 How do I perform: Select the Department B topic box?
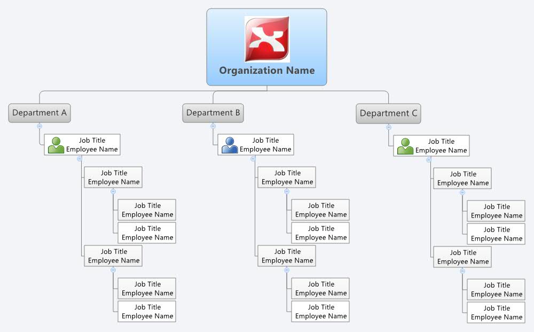click(x=213, y=113)
